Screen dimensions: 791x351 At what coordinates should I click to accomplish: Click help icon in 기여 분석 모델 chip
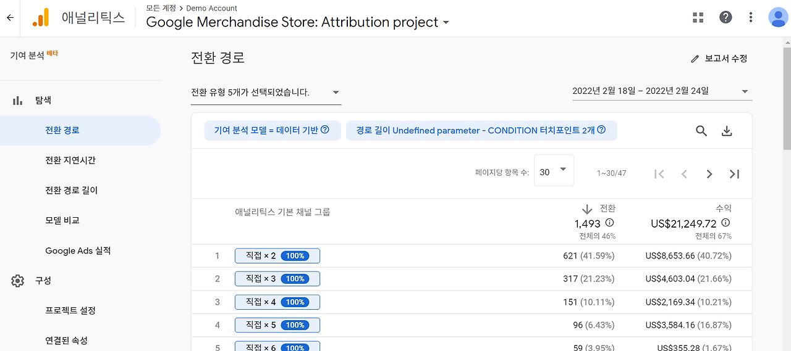tap(325, 130)
